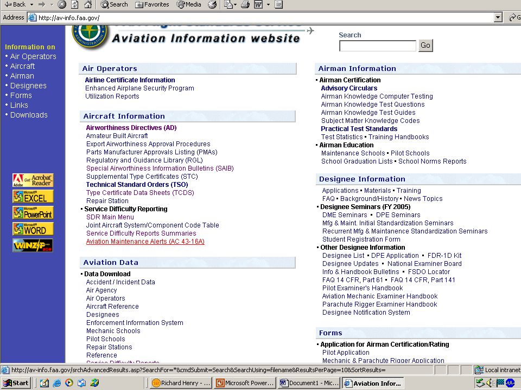
Task: Click the Microsoft Word badge
Action: pos(33,229)
